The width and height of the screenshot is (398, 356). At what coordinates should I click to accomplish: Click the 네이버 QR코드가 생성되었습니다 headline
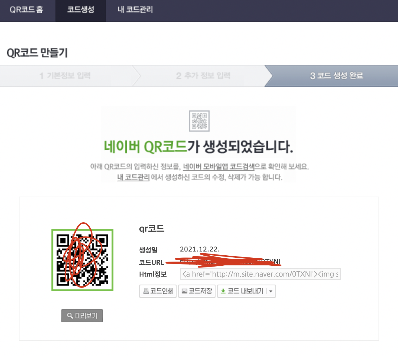(198, 147)
